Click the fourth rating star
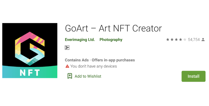209x106 pixels. tap(180, 40)
